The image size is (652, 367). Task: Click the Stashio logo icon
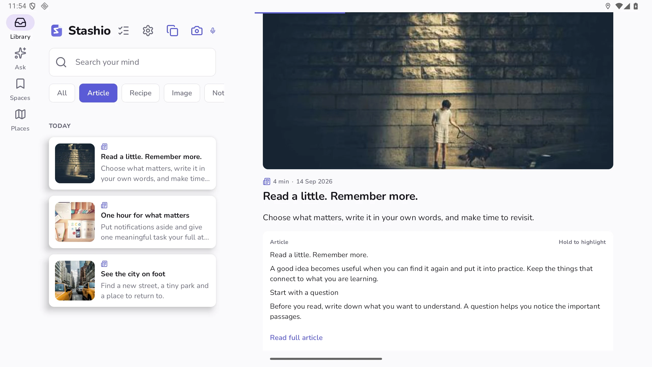click(x=57, y=31)
